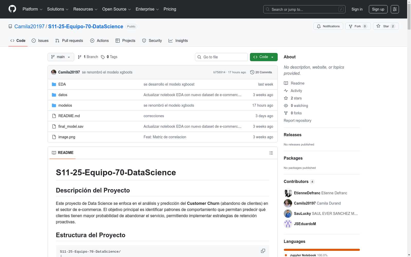Click the branch icon beside 1 Branch
The height and width of the screenshot is (257, 411).
[x=80, y=57]
